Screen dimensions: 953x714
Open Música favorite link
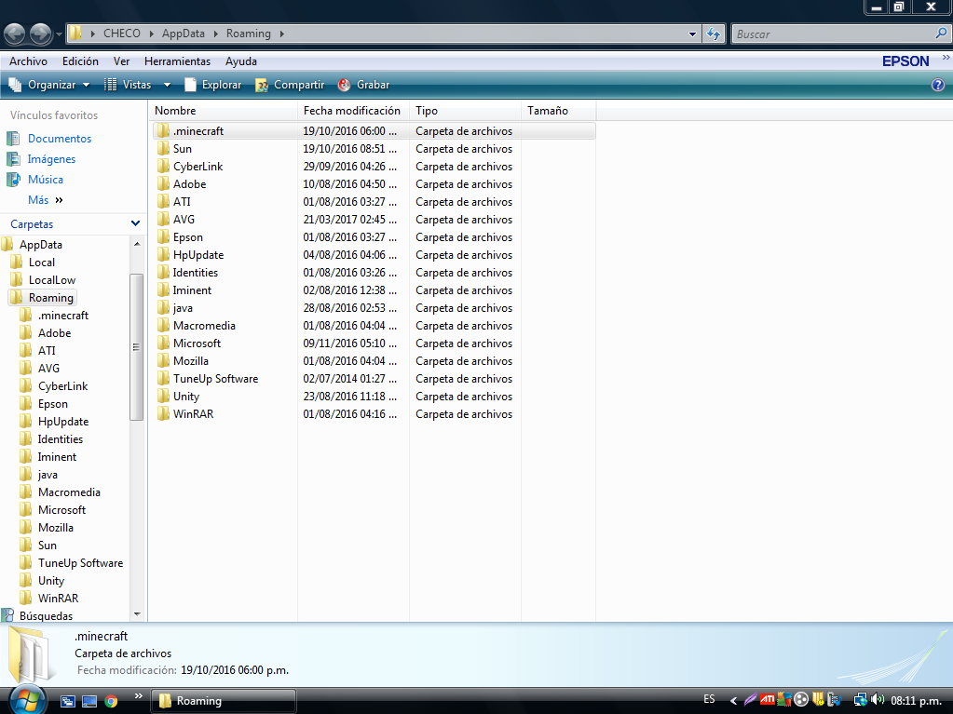[x=46, y=180]
